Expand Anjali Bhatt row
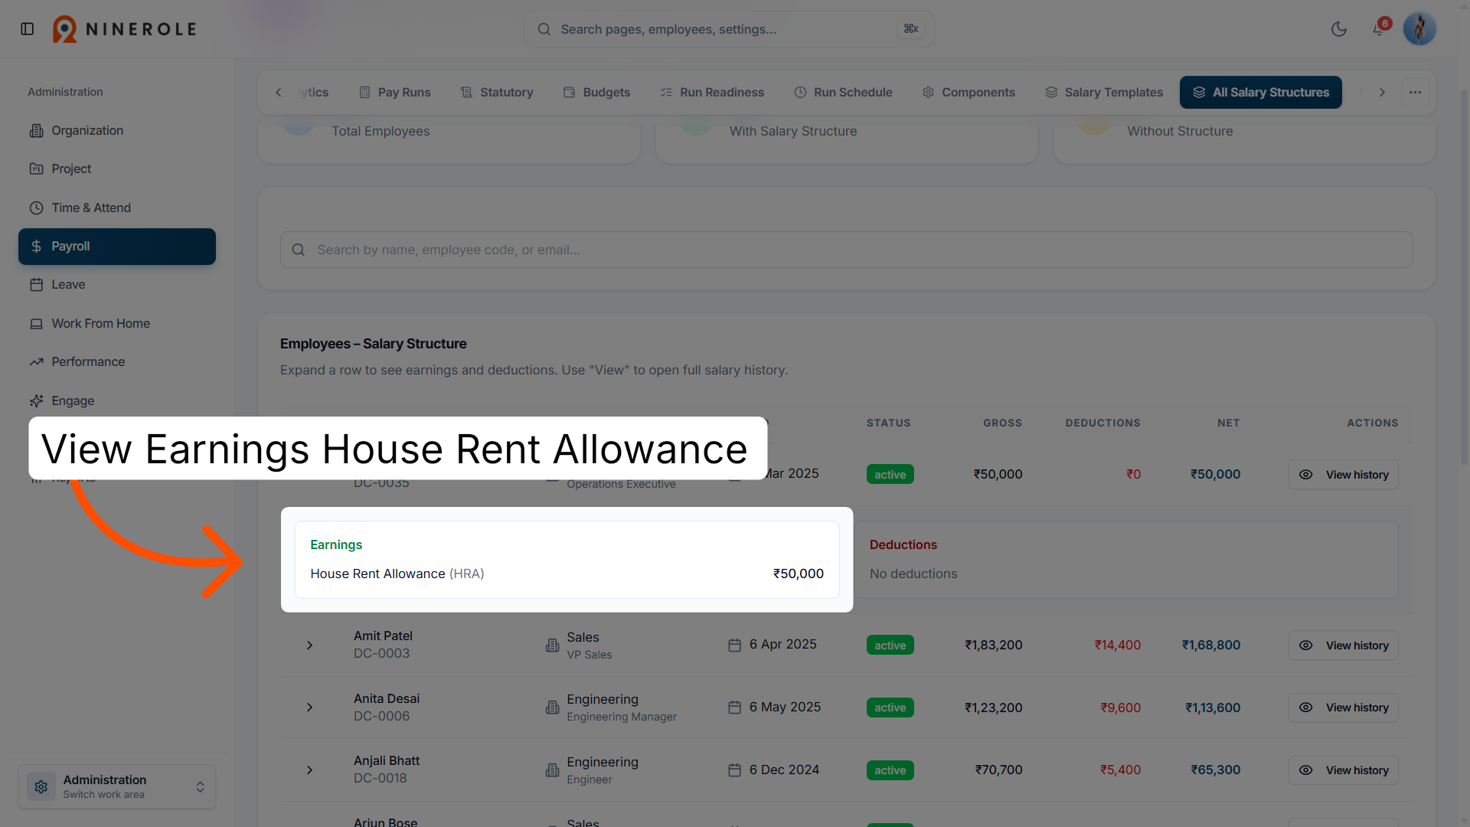The width and height of the screenshot is (1470, 827). pyautogui.click(x=309, y=770)
